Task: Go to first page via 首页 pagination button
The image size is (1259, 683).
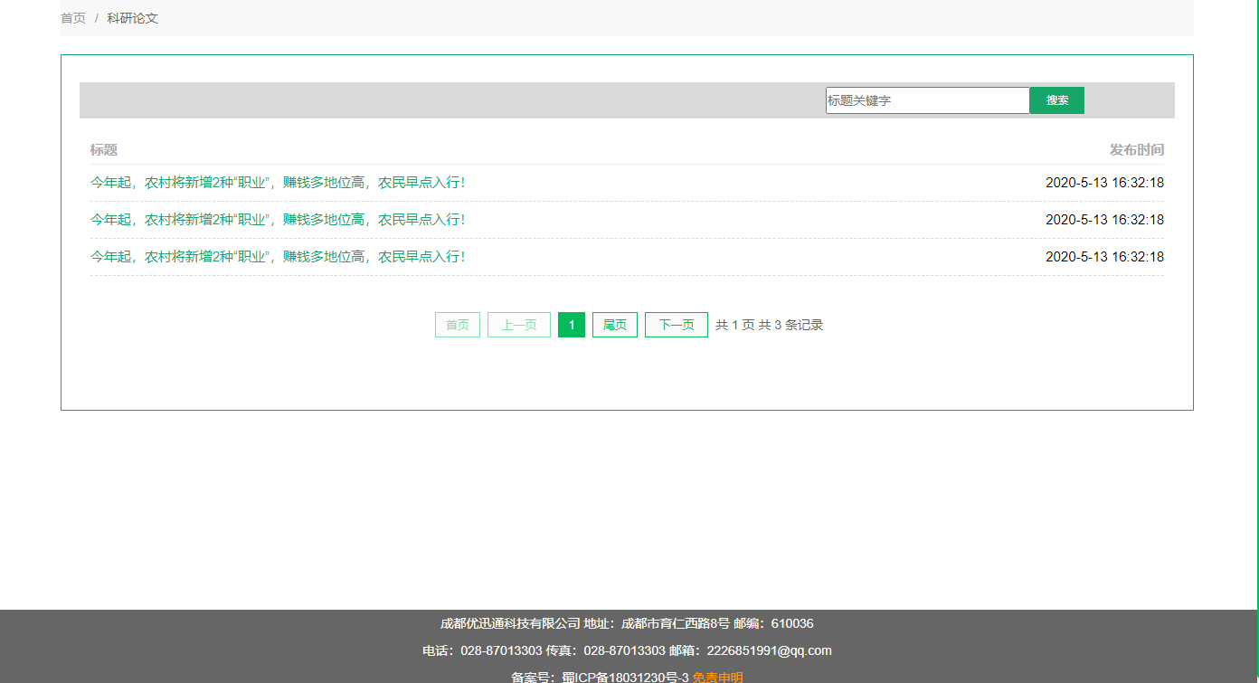Action: [x=458, y=325]
